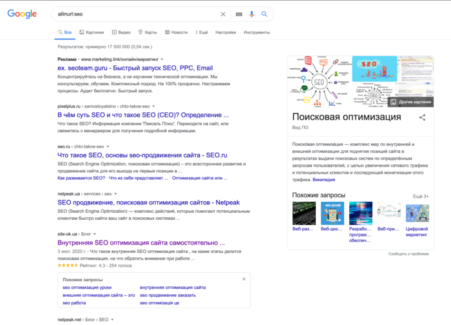451x325 pixels.
Task: Start voice search with microphone icon
Action: [252, 14]
